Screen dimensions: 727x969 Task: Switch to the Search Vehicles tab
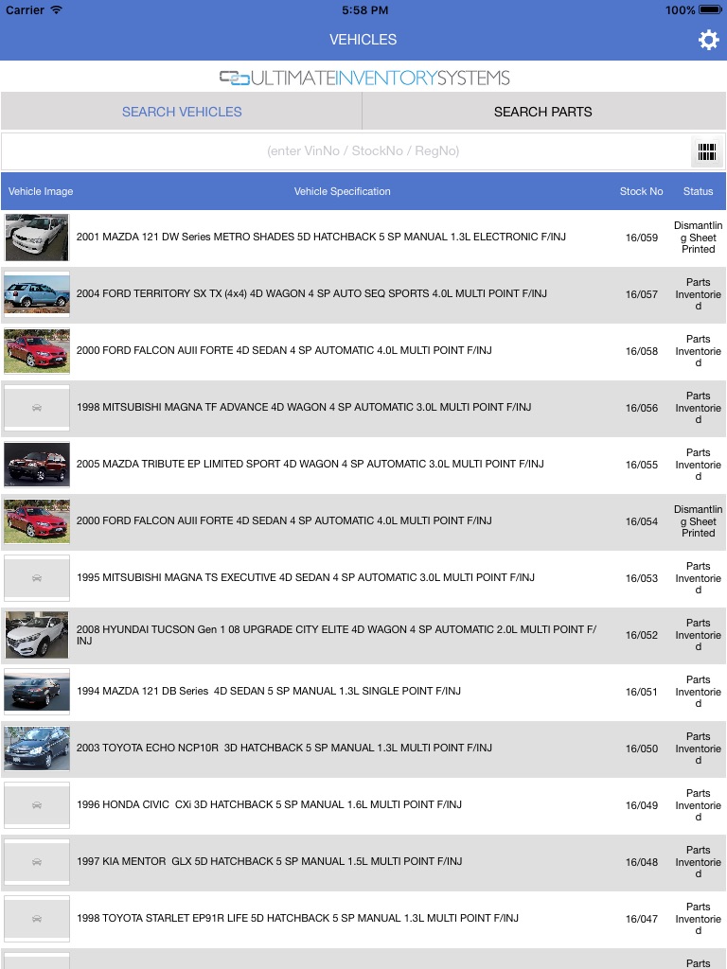pos(182,112)
